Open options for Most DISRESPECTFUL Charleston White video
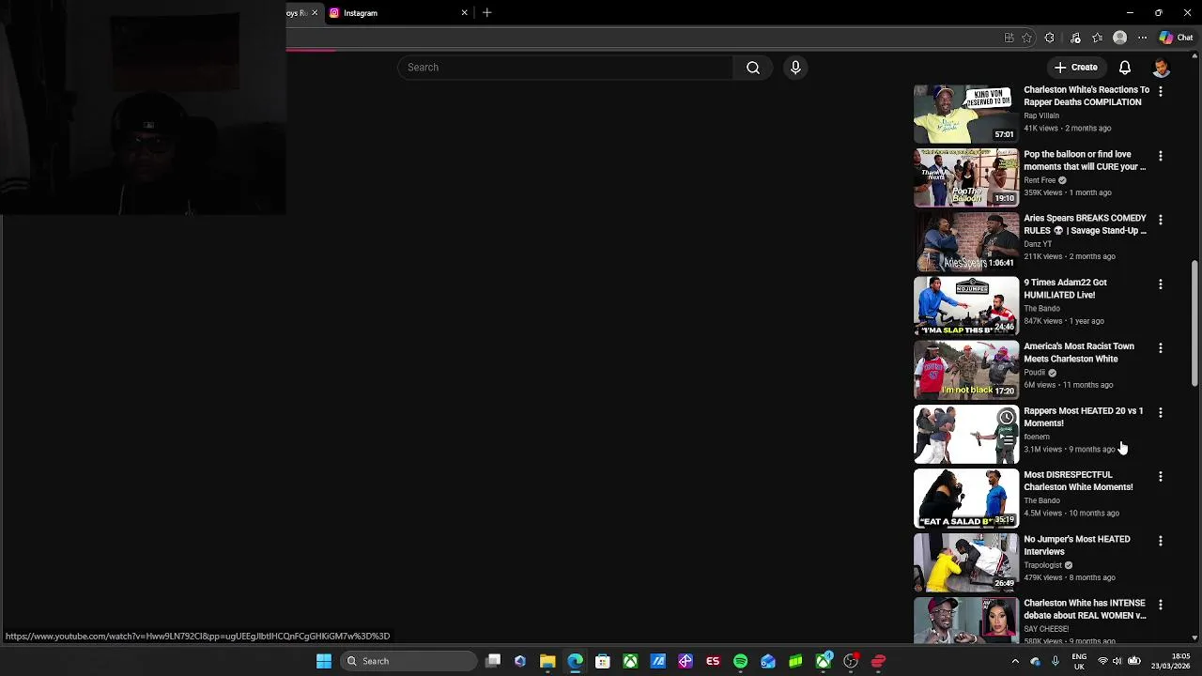This screenshot has height=676, width=1202. click(x=1161, y=476)
